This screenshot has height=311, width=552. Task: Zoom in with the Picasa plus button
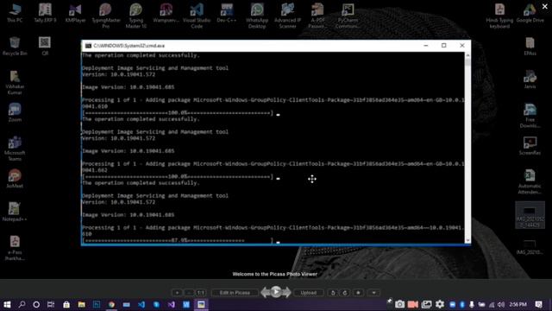click(177, 293)
